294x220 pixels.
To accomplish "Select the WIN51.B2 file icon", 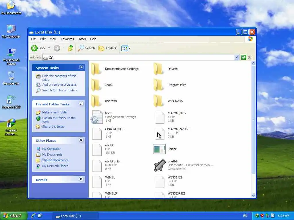I will tap(160, 182).
